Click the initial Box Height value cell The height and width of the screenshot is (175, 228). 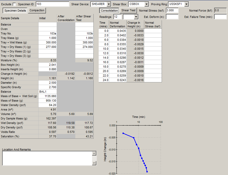point(47,65)
